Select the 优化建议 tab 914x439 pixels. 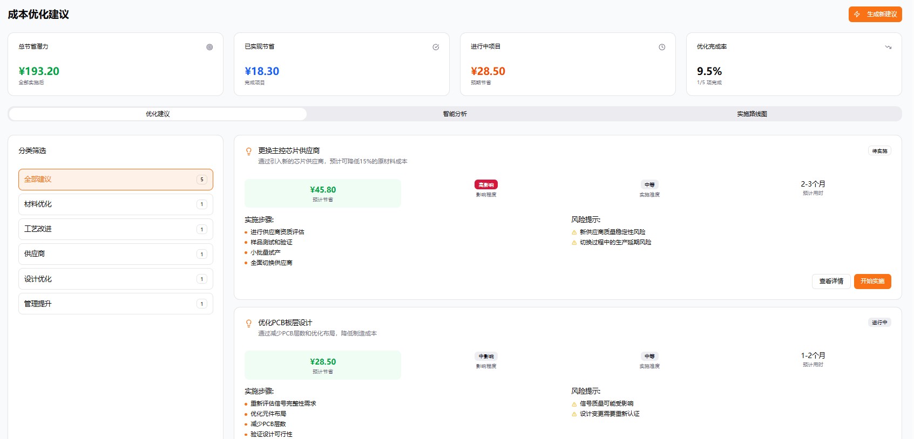(158, 114)
